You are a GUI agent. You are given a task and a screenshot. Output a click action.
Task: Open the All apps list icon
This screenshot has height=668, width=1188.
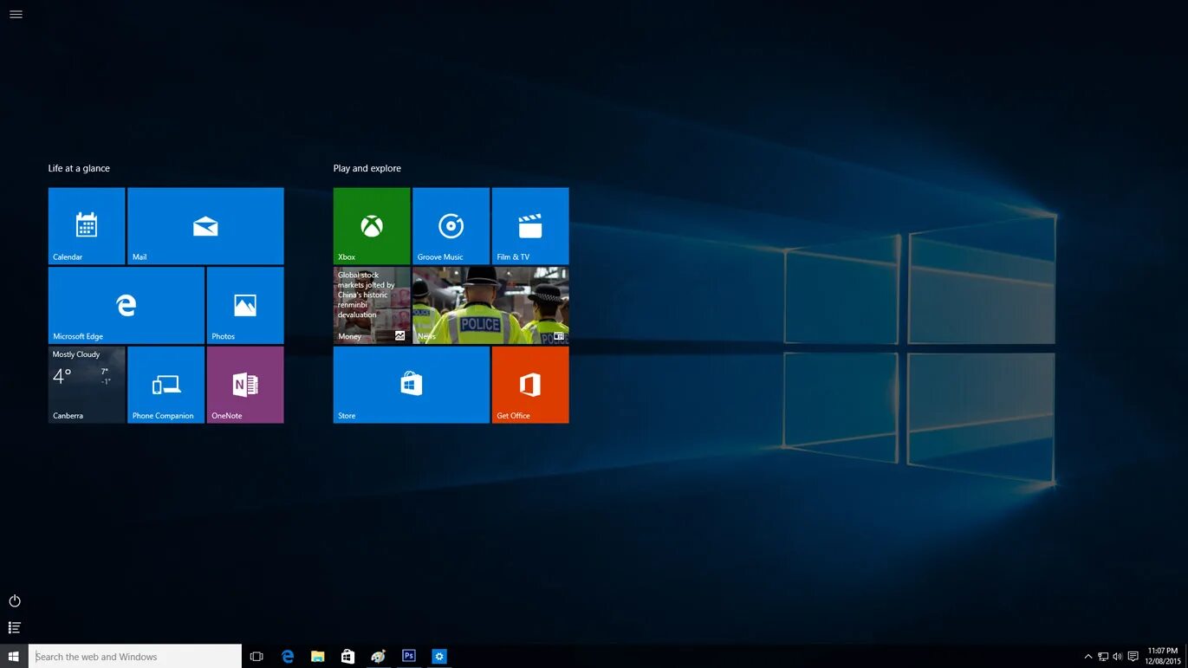point(15,627)
